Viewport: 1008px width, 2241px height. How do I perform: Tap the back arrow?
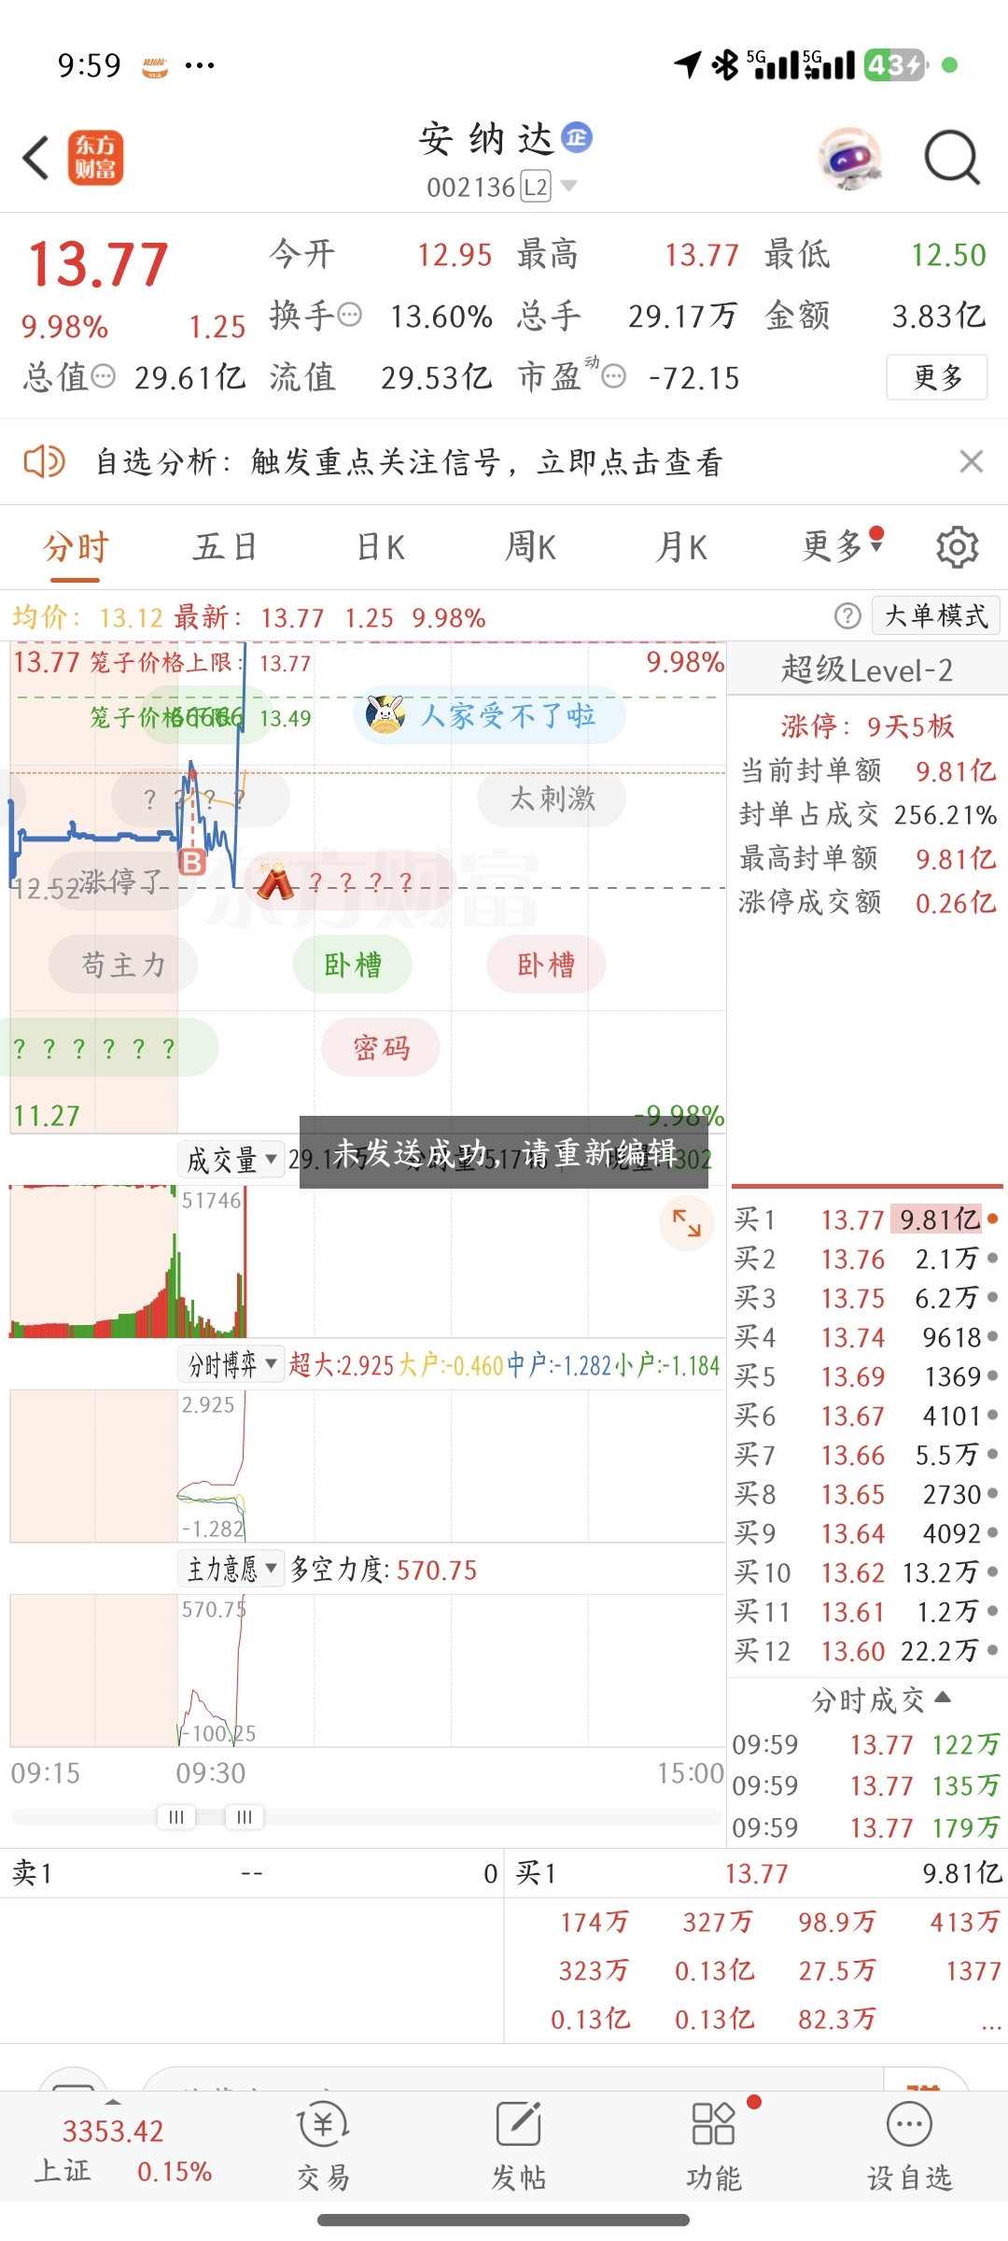[35, 158]
